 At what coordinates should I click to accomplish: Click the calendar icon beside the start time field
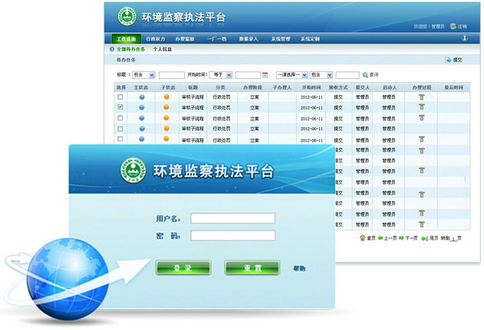(x=265, y=75)
